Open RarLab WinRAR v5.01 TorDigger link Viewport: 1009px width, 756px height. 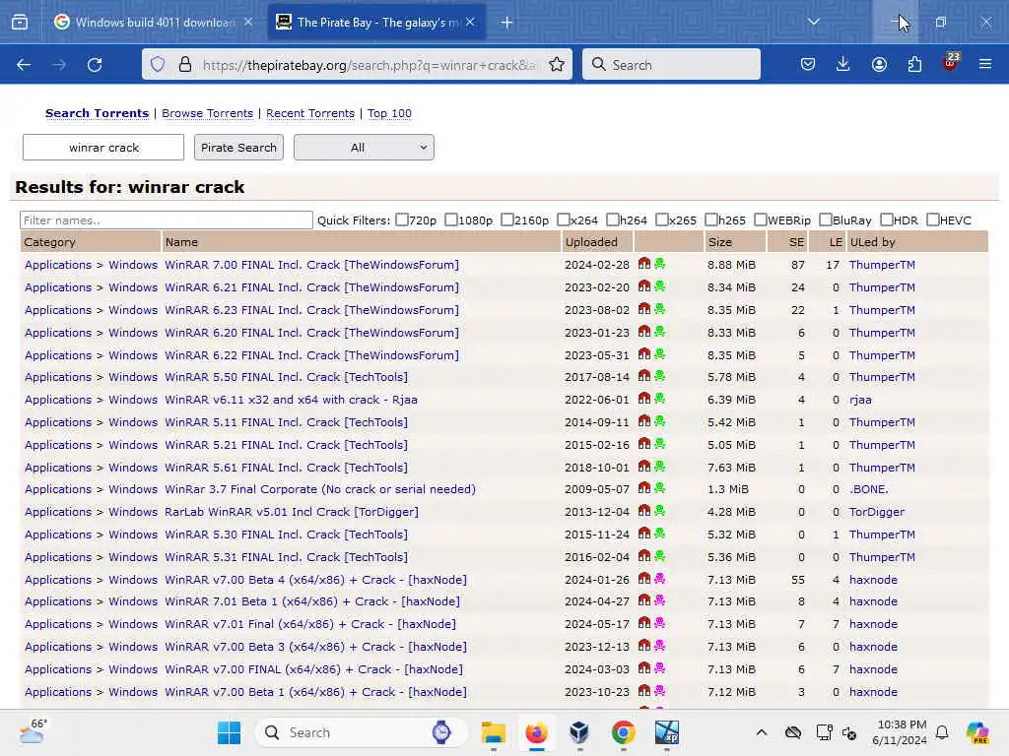tap(292, 512)
